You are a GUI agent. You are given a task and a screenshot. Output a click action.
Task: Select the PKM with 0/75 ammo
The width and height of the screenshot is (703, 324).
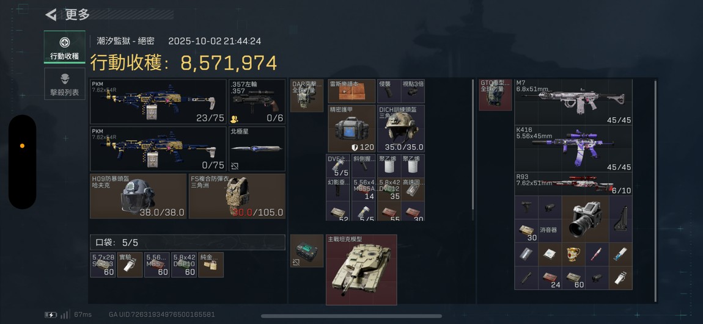click(x=158, y=148)
